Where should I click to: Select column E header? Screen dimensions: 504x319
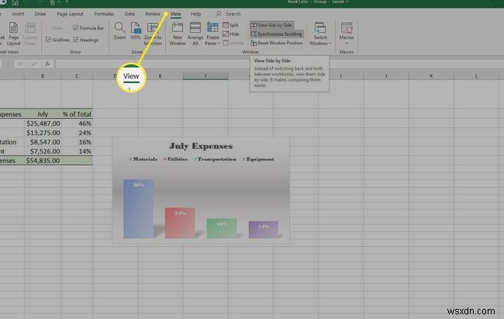coord(160,76)
